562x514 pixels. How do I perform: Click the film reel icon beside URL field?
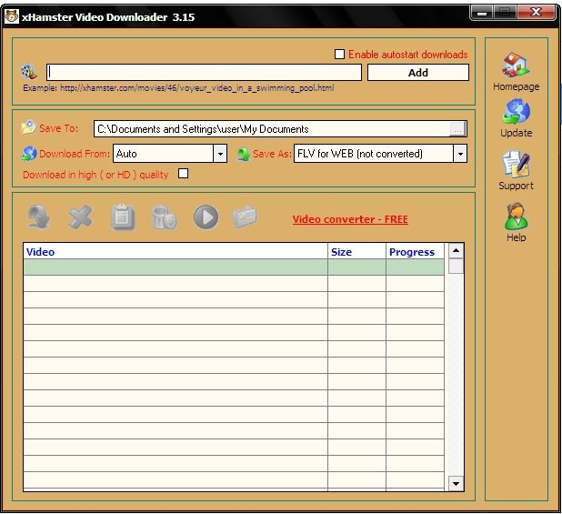point(29,72)
